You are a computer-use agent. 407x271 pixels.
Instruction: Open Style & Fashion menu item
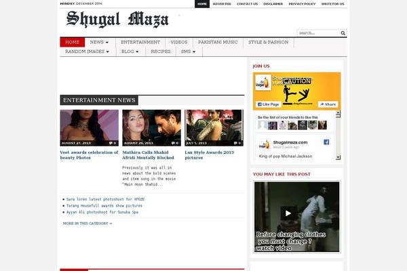click(x=268, y=42)
